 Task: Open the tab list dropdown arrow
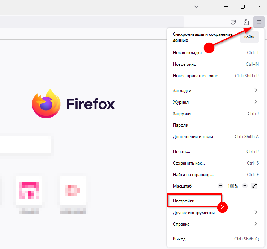pos(196,7)
